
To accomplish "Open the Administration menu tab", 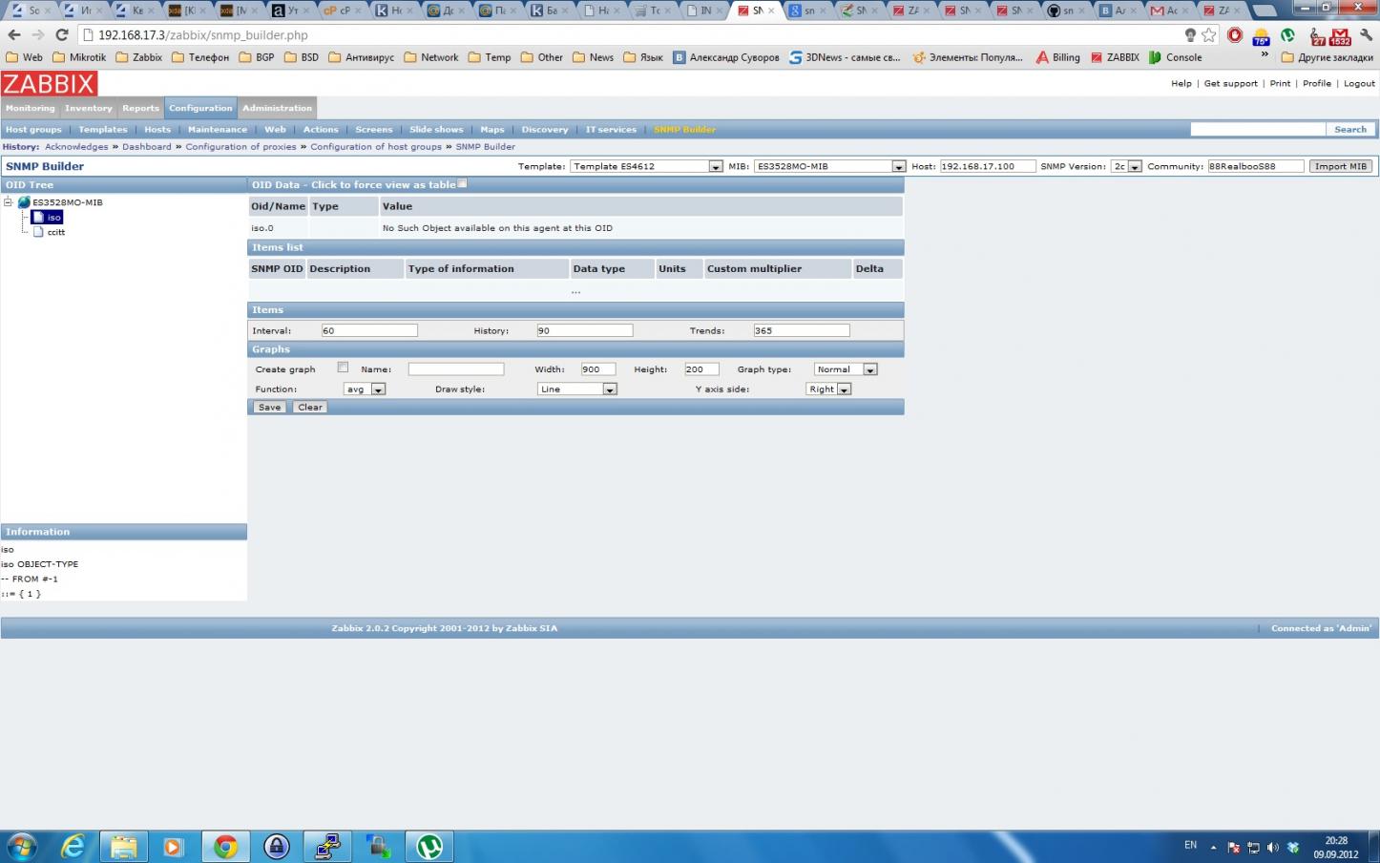I will click(277, 108).
